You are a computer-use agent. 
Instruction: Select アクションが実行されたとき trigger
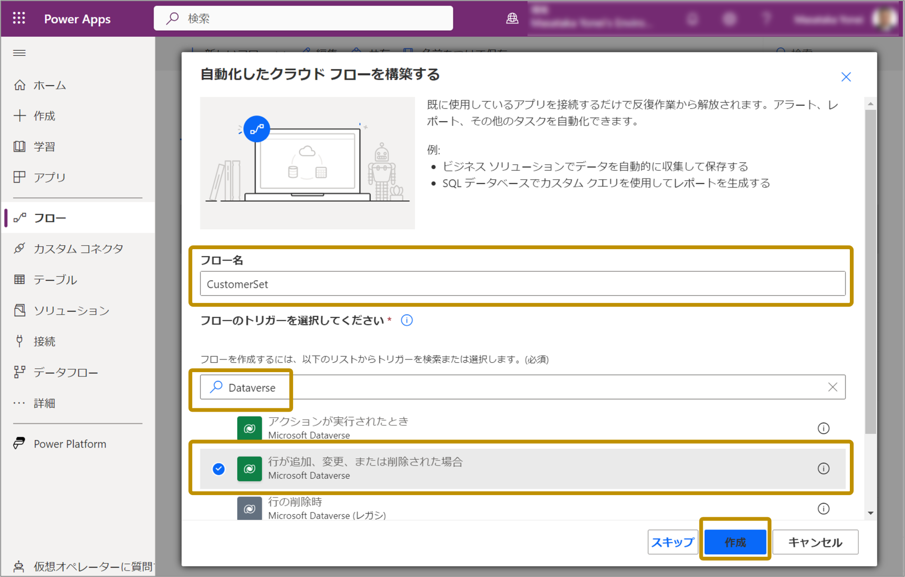click(522, 428)
